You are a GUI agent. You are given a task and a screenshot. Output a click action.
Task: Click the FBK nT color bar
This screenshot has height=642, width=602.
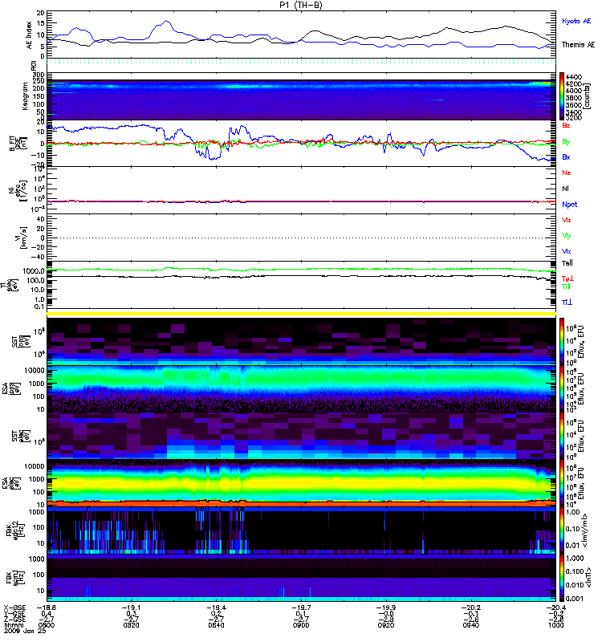(562, 578)
